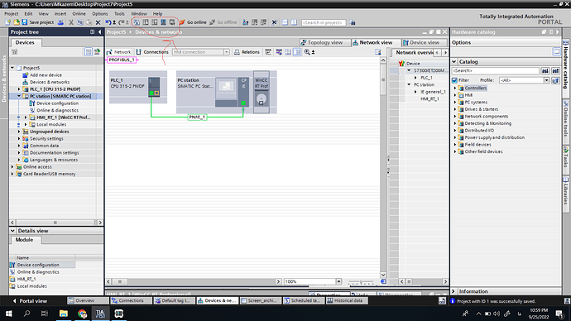Click the New project icon
Viewport: 571px width, 321px height.
(8, 22)
